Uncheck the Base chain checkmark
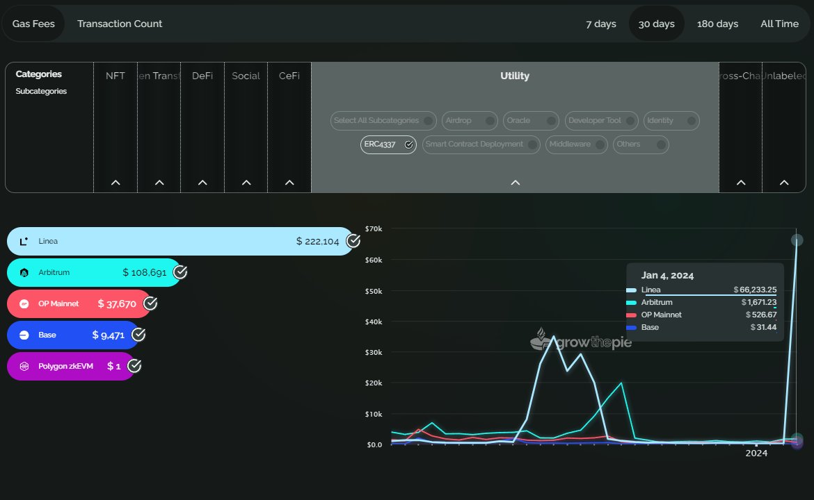Image resolution: width=814 pixels, height=500 pixels. coord(138,335)
